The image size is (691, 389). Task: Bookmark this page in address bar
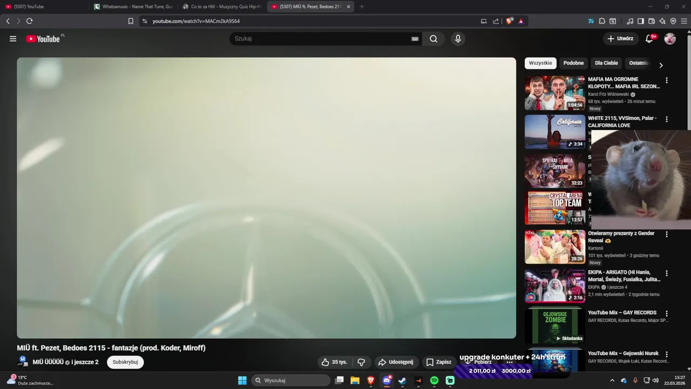point(131,21)
